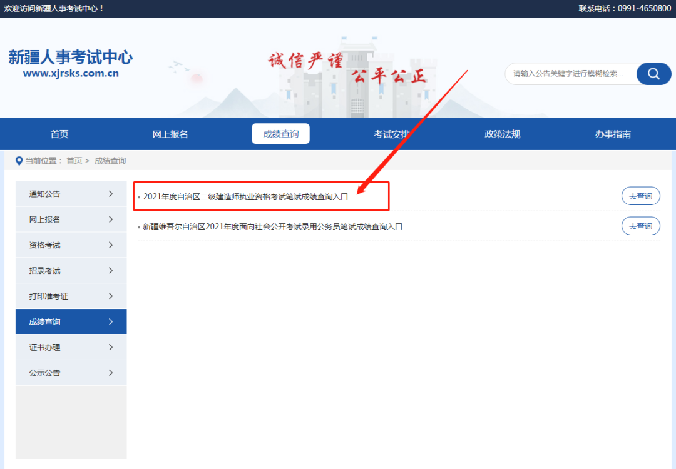
Task: Click the chevron beside 打印准考证
Action: (x=111, y=296)
